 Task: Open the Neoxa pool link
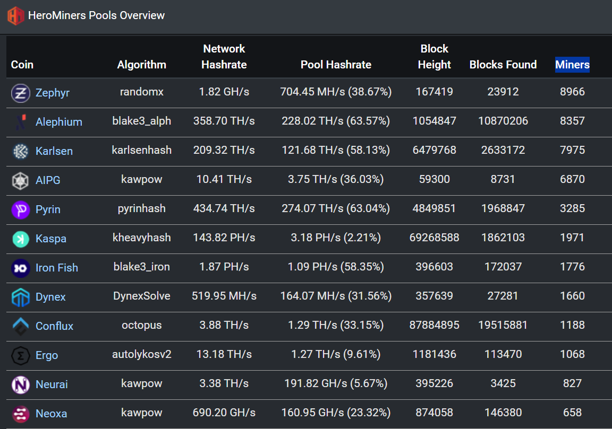pos(51,414)
